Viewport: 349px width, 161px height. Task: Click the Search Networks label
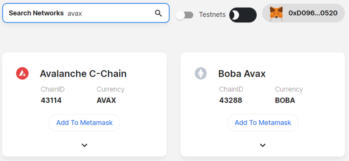tap(36, 13)
